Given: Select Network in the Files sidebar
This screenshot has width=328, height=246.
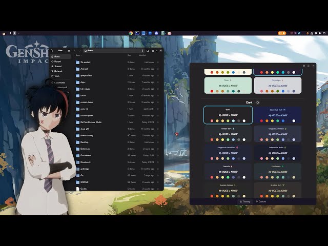Looking at the screenshot, I should (60, 71).
